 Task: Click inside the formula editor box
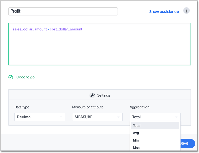(x=100, y=44)
